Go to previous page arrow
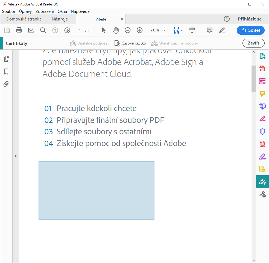Image resolution: width=269 pixels, height=263 pixels. point(55,30)
